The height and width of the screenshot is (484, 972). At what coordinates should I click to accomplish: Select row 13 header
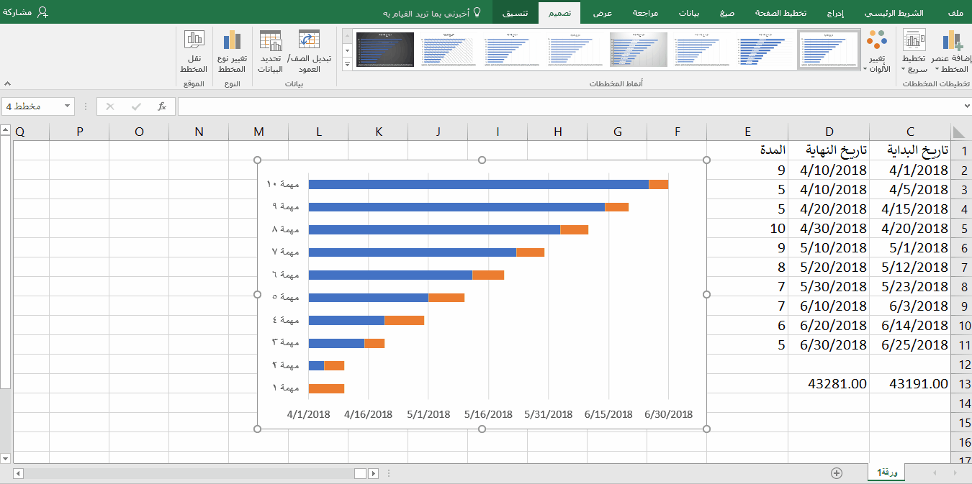click(x=960, y=384)
